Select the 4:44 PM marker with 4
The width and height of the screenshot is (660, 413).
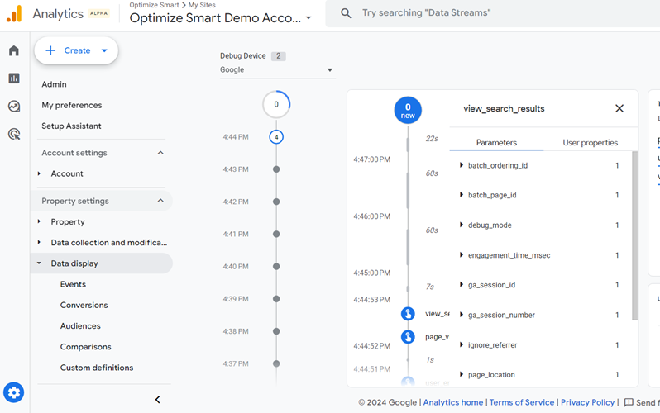click(276, 136)
